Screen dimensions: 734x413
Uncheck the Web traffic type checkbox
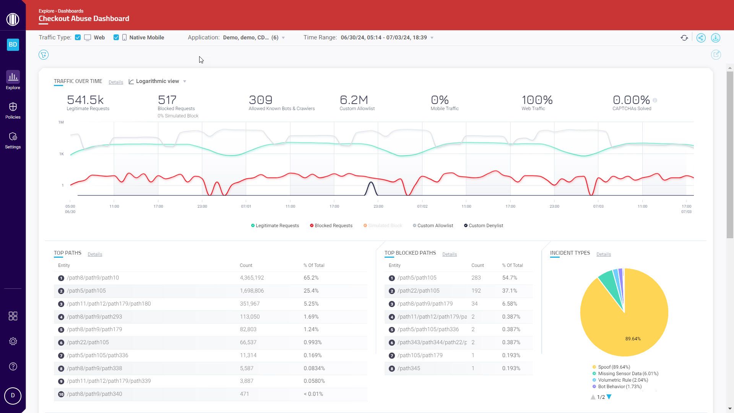pos(78,37)
